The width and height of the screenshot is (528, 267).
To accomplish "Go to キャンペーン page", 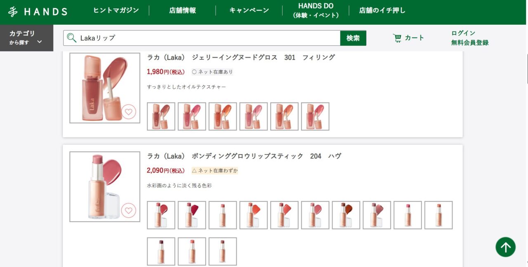I will [249, 10].
